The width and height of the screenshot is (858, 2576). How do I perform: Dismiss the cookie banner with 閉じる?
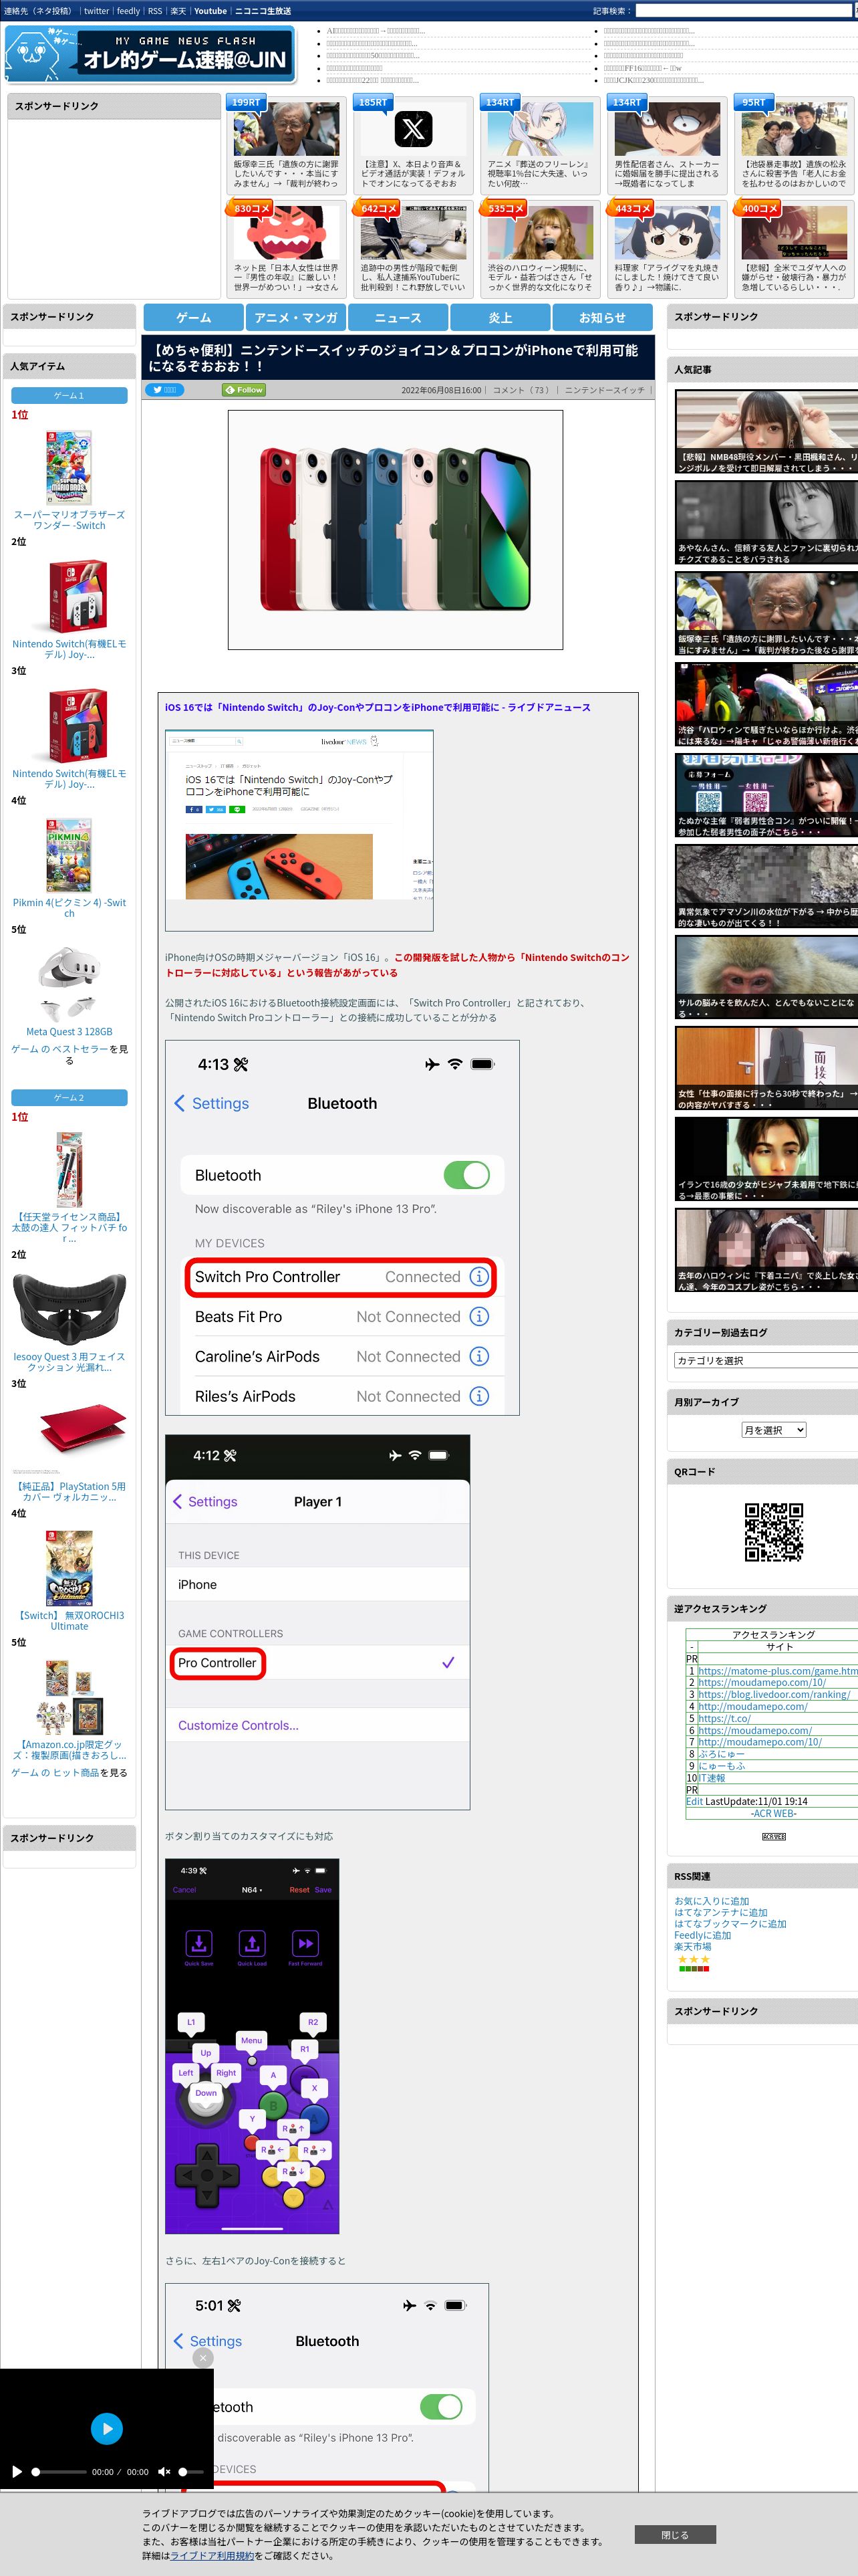click(x=675, y=2535)
